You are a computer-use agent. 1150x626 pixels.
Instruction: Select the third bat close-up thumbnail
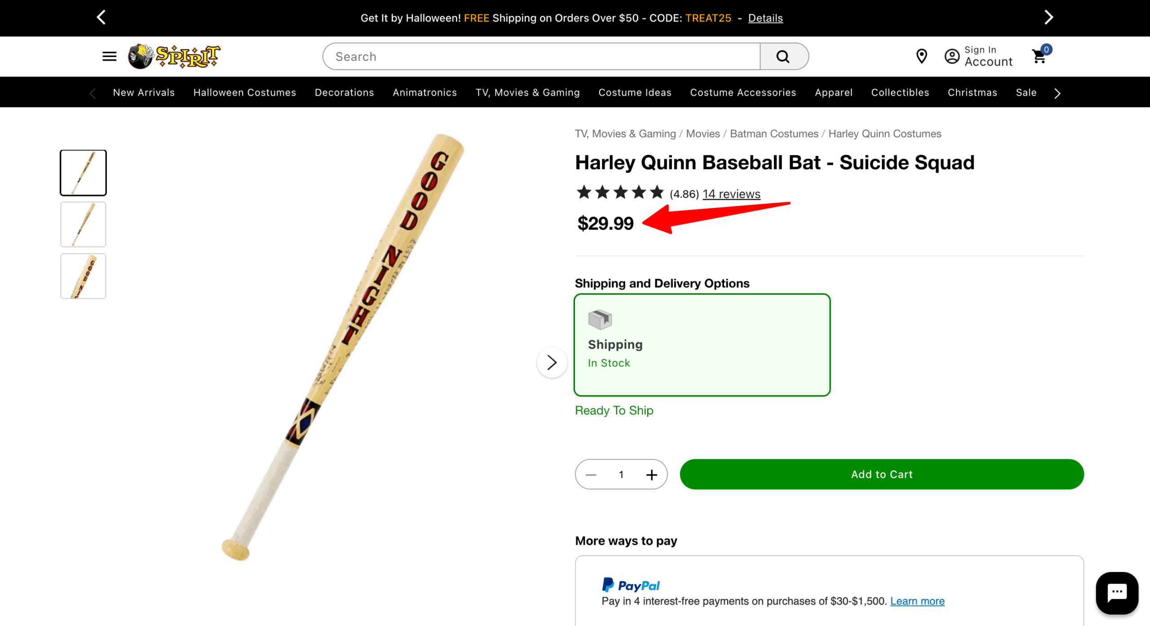[83, 276]
